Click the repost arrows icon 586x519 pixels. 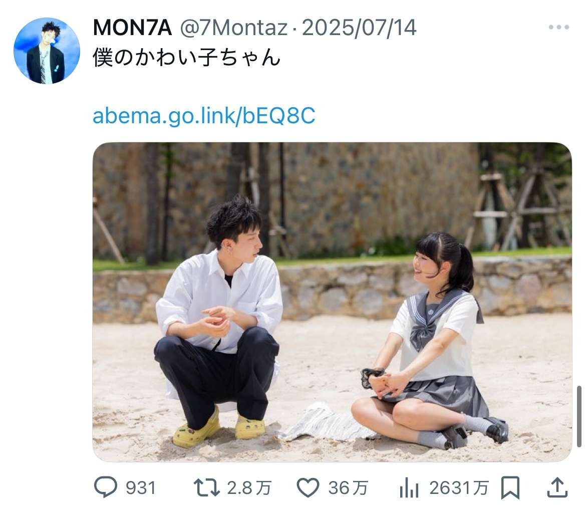coord(206,487)
